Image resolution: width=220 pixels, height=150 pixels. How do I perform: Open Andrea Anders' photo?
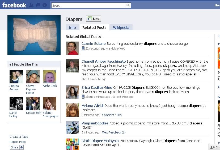pos(16,77)
